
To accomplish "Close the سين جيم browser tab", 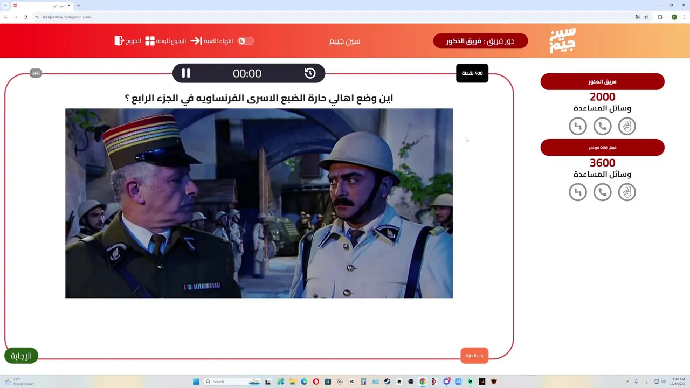I will click(69, 5).
